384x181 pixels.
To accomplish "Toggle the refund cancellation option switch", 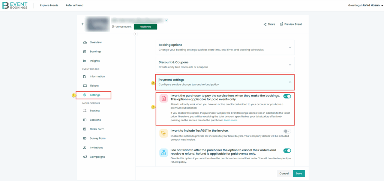I will coord(287,151).
